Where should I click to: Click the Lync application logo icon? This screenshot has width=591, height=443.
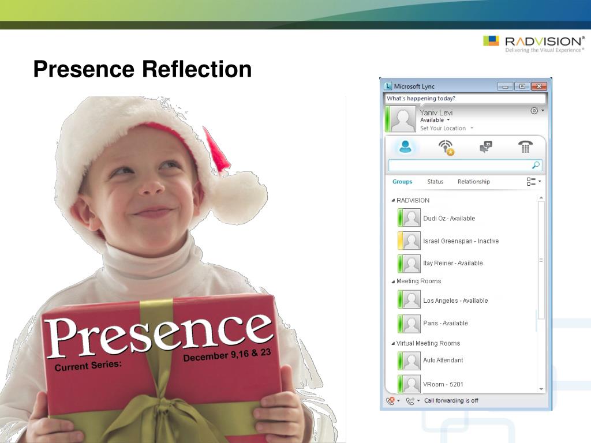pos(388,87)
